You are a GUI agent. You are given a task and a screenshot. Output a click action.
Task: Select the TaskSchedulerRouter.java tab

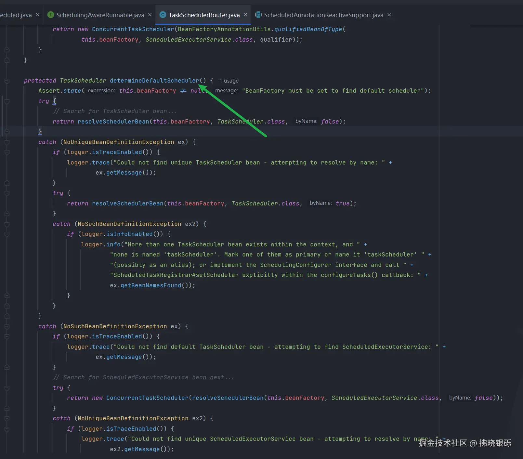coord(204,15)
